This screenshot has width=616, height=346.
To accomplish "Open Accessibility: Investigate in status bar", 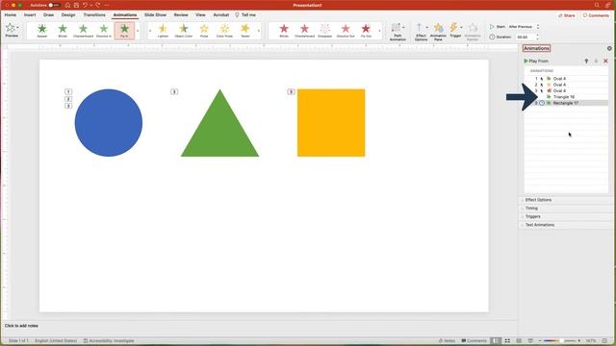I will 109,340.
